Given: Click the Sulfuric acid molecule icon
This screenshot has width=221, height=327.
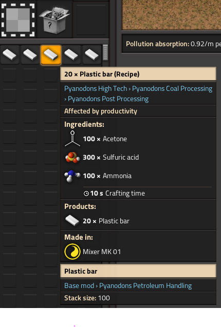Looking at the screenshot, I should point(72,157).
